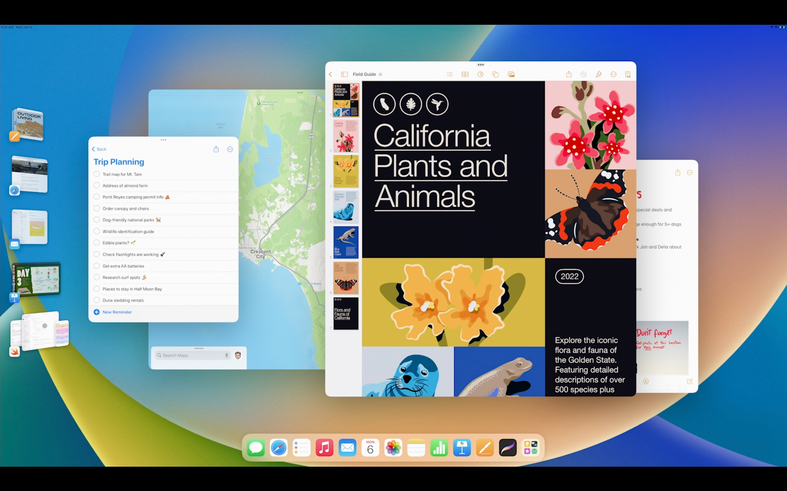Go Back in the Reminders window

tap(99, 149)
